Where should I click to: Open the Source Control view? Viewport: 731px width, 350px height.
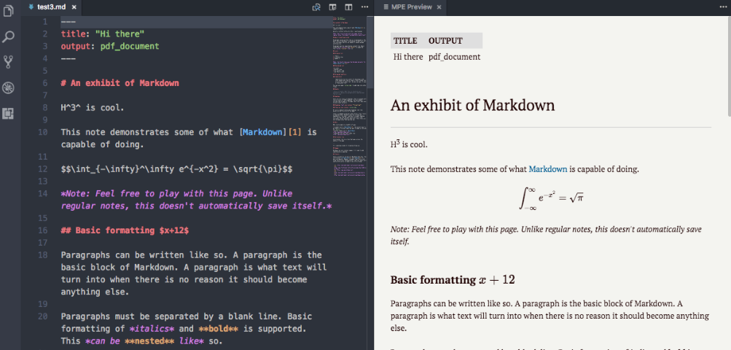click(x=8, y=62)
